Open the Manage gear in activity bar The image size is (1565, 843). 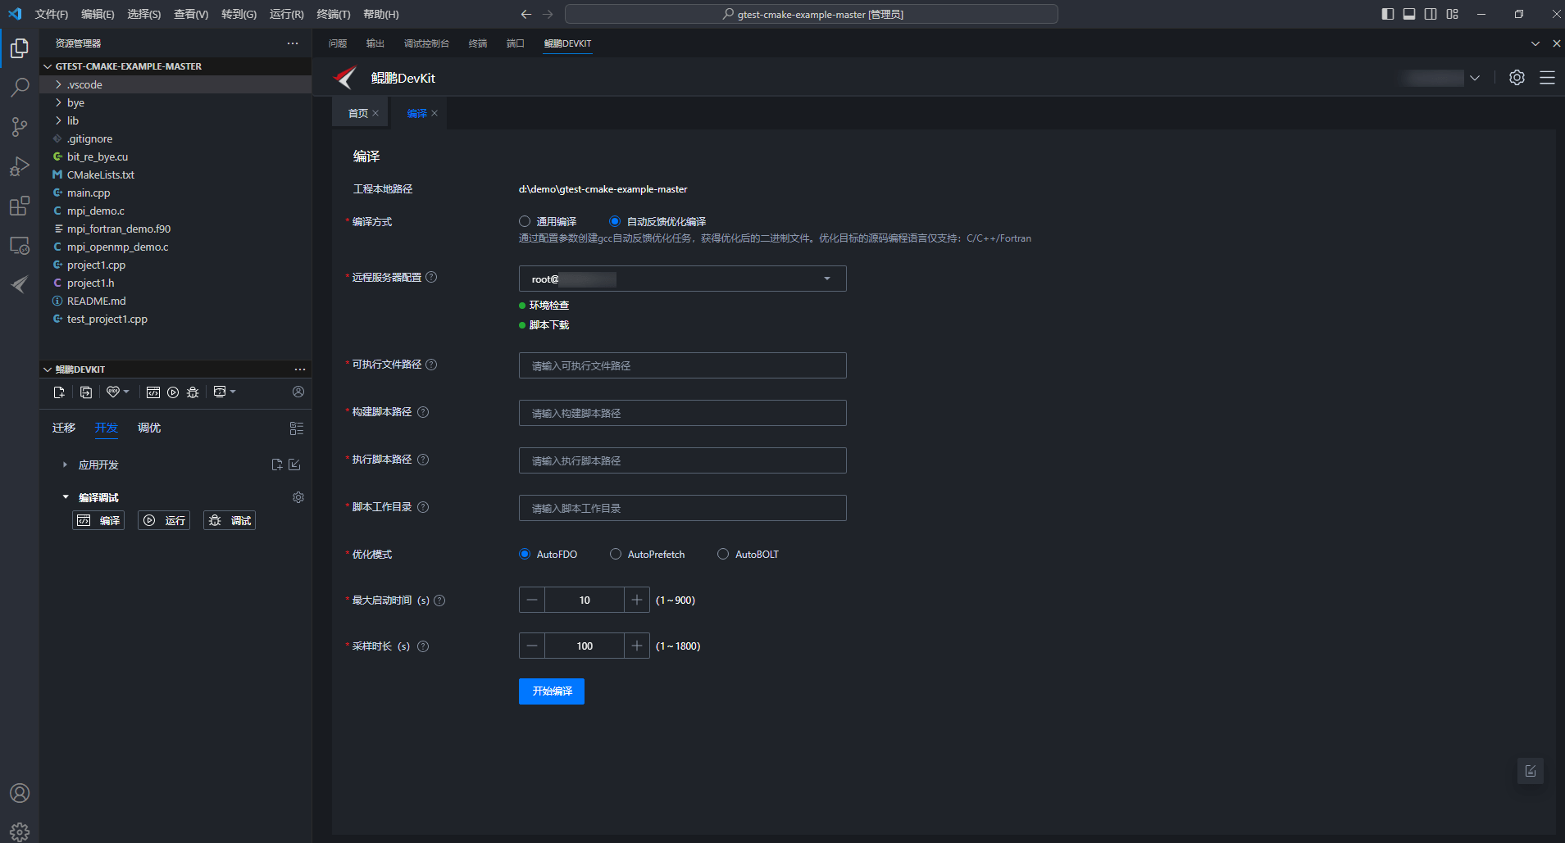point(20,832)
